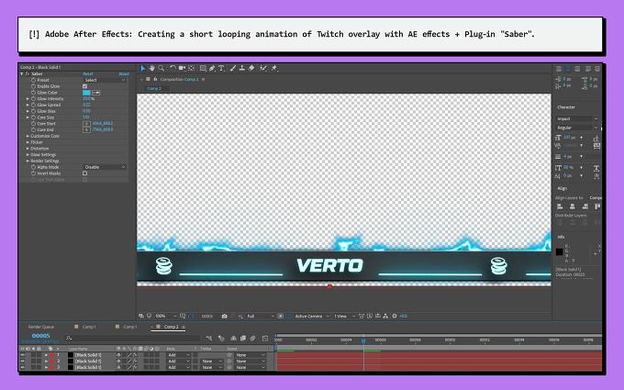Click the composition mini-flowchart icon in timeline
The width and height of the screenshot is (624, 390).
point(209,339)
